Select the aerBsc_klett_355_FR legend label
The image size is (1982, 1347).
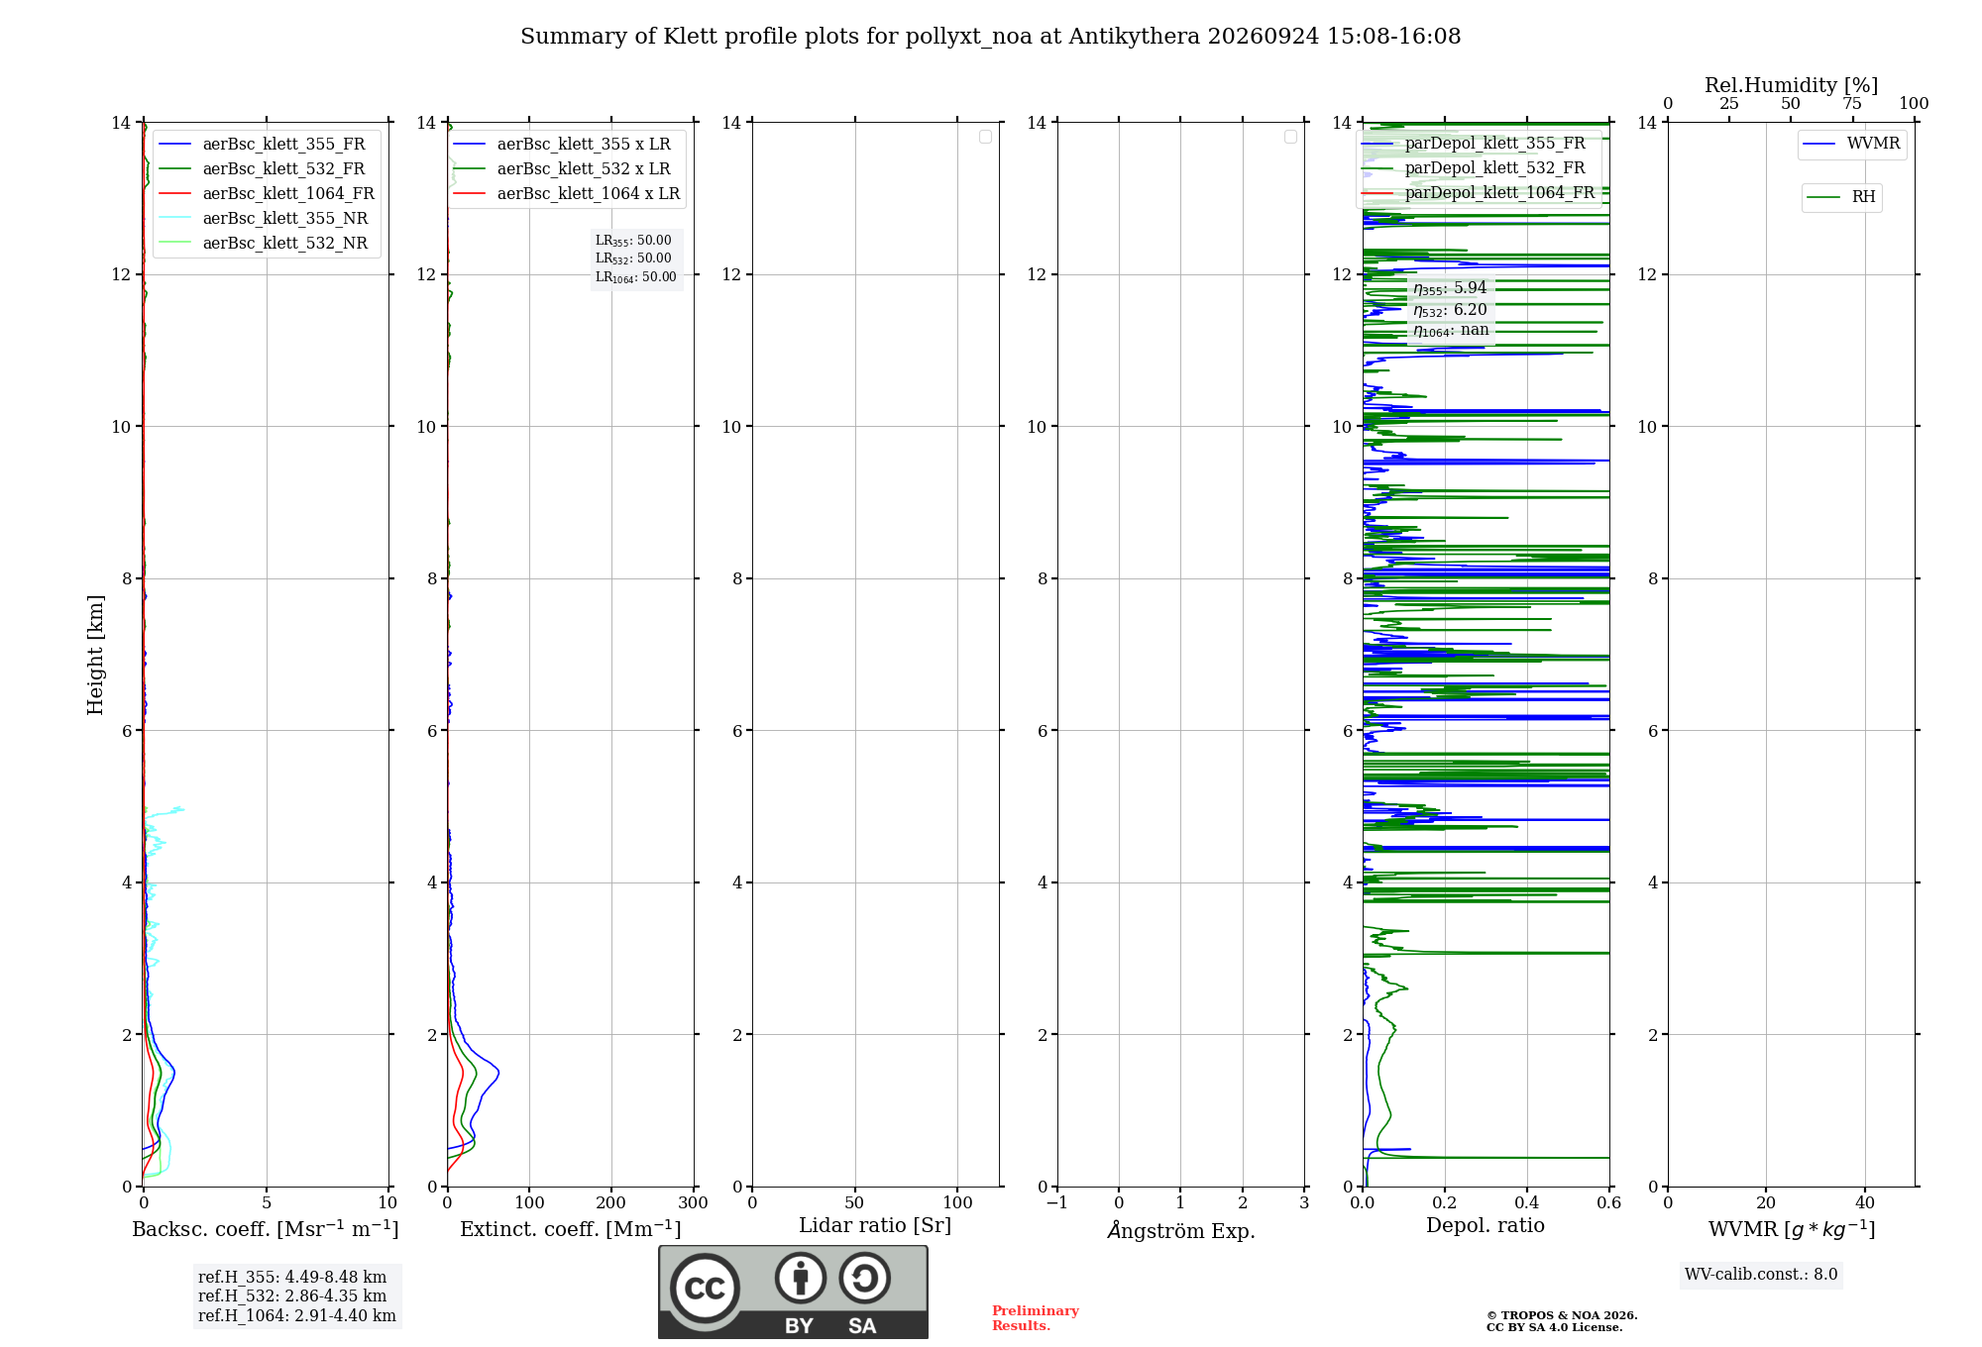(x=283, y=145)
